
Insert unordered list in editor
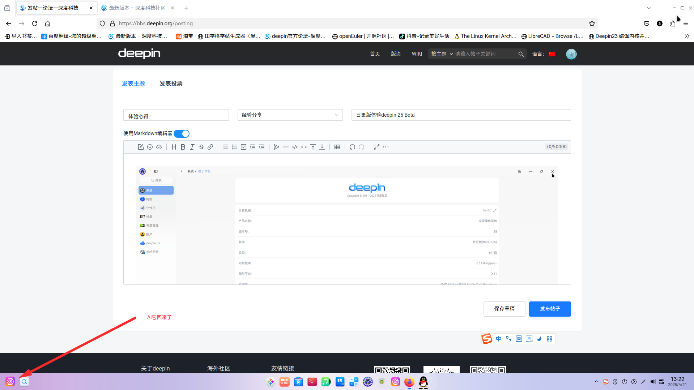[225, 147]
